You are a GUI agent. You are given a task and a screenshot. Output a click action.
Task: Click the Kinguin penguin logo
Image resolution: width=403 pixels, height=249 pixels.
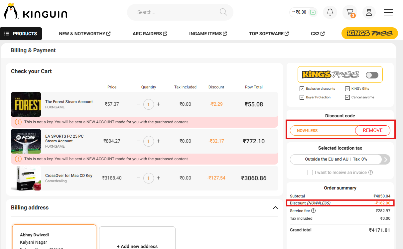pyautogui.click(x=11, y=11)
